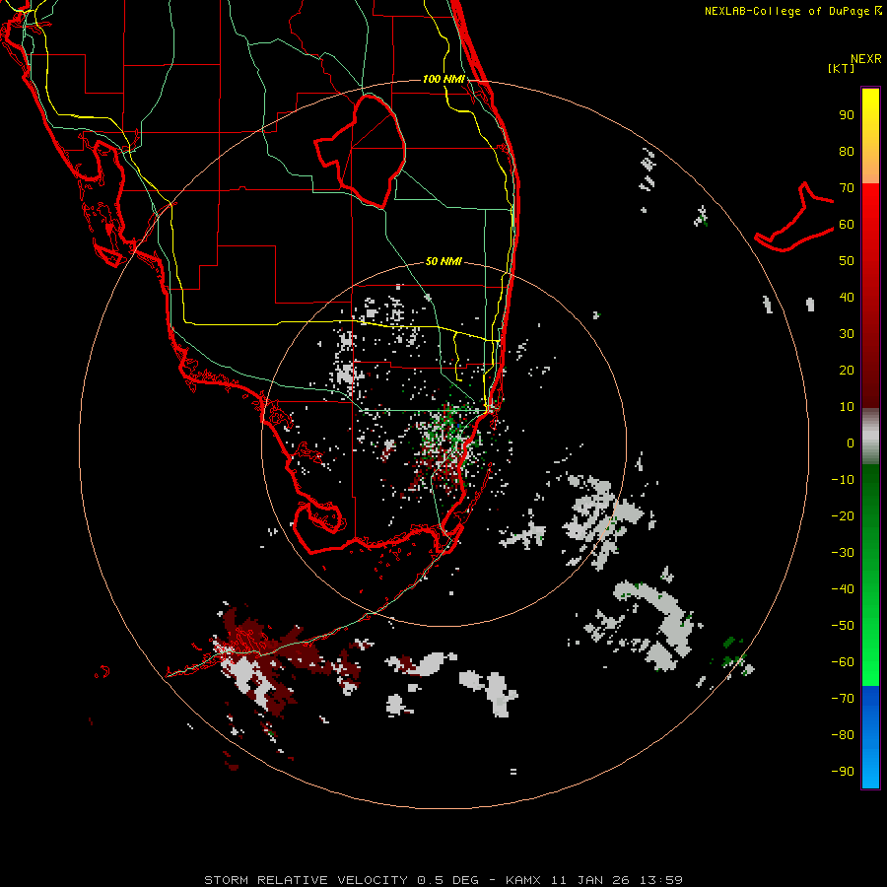The height and width of the screenshot is (887, 887).
Task: Click the NEXR label above the scale
Action: [866, 59]
